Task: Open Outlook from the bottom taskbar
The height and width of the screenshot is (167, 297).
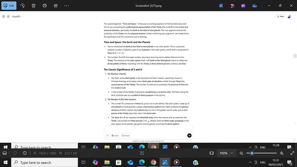Action: click(x=130, y=162)
